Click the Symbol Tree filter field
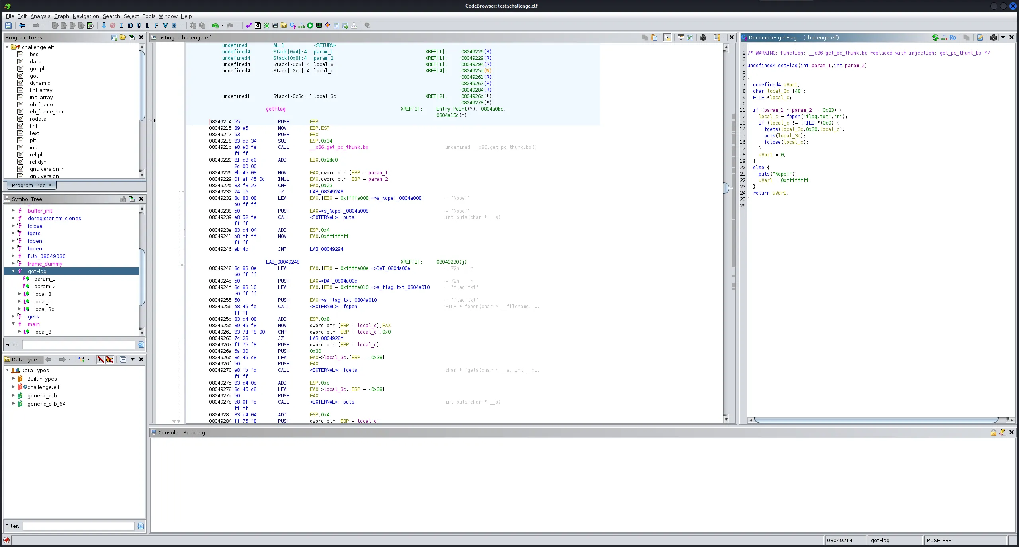1019x547 pixels. 78,344
